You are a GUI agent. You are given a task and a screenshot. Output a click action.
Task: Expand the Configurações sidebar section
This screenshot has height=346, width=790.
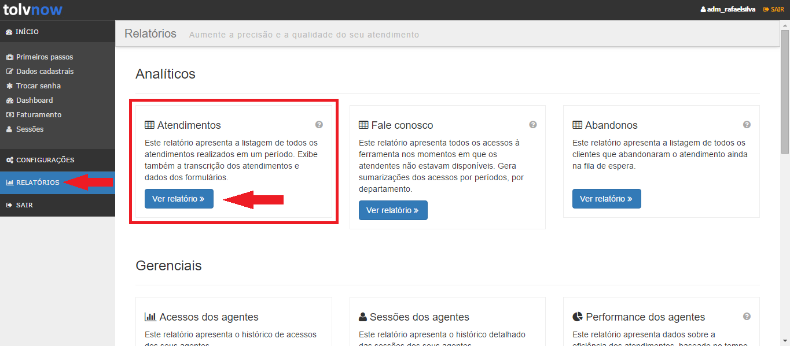pyautogui.click(x=45, y=160)
